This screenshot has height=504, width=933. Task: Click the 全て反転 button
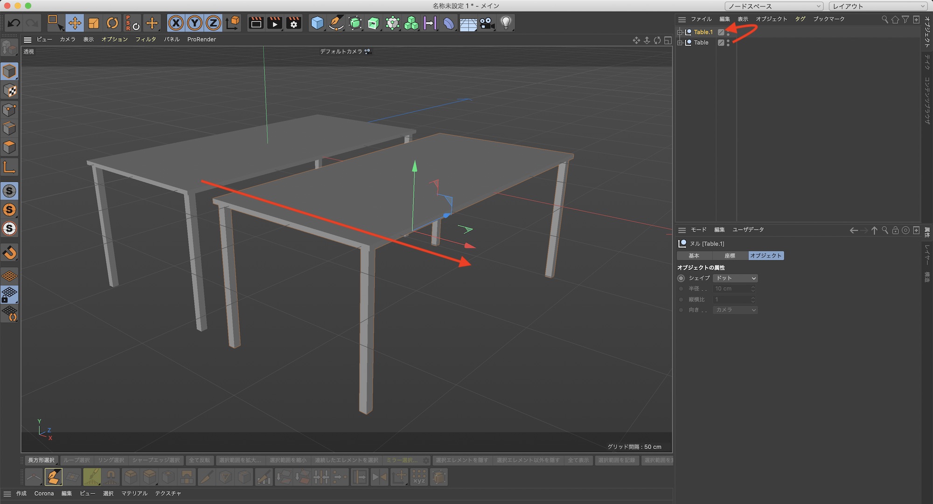pos(199,460)
